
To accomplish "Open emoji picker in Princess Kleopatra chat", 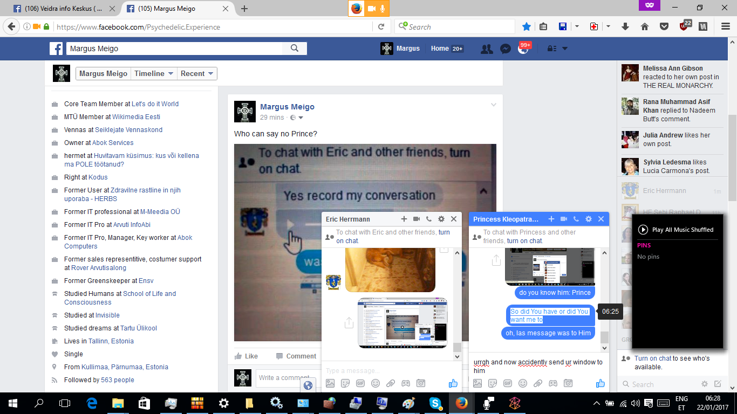I will (523, 383).
